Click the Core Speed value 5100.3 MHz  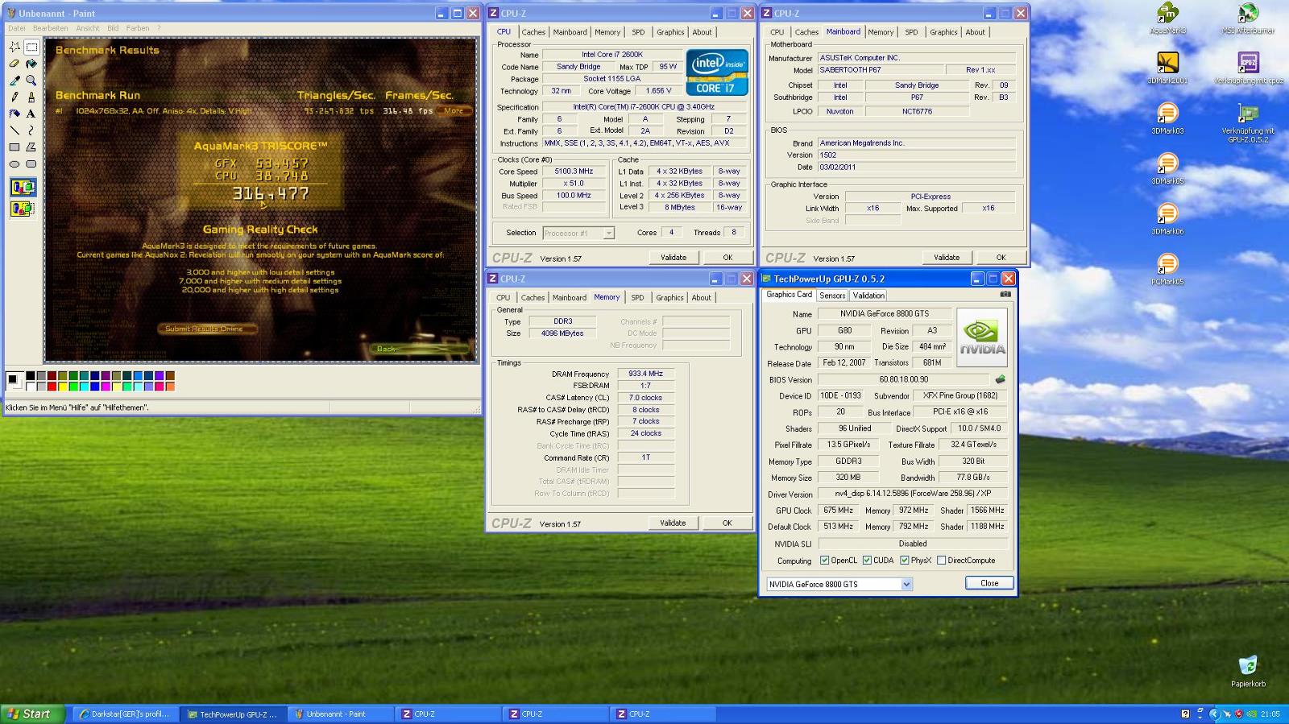pos(574,171)
